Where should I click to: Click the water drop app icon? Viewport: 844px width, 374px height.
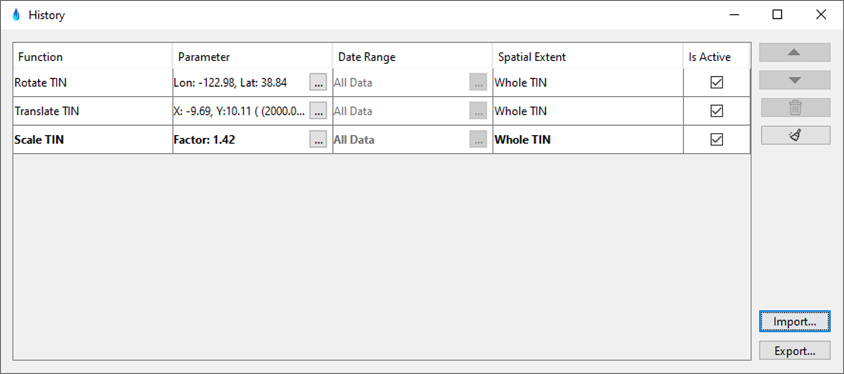16,15
